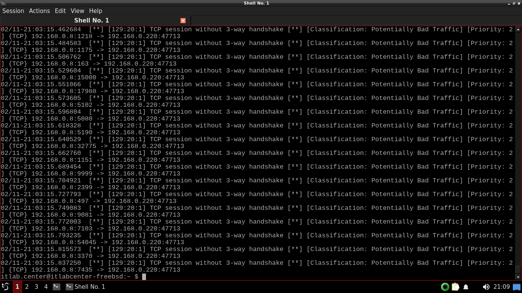This screenshot has height=293, width=522.
Task: Open the application launcher bird icon
Action: click(x=5, y=287)
